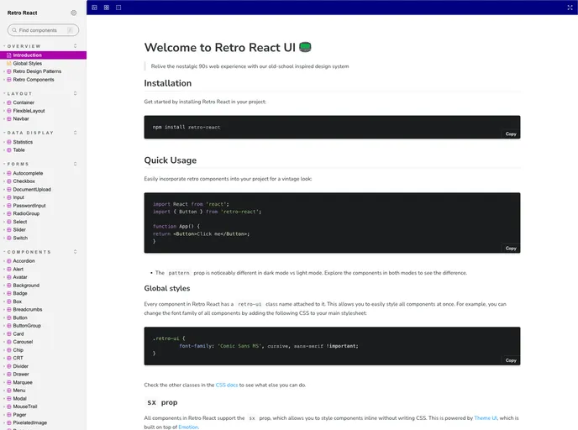Collapse the OVERVIEW section
This screenshot has width=578, height=430.
24,46
